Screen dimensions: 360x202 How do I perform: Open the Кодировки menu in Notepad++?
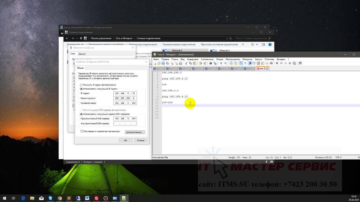coord(193,59)
